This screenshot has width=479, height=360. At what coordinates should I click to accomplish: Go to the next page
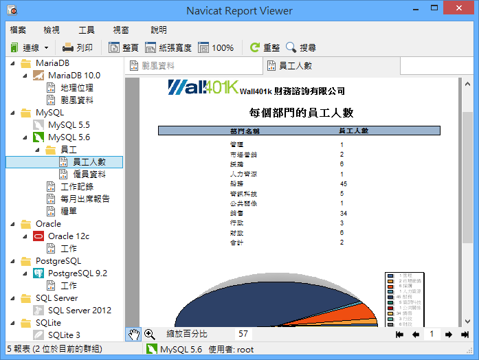tap(449, 335)
